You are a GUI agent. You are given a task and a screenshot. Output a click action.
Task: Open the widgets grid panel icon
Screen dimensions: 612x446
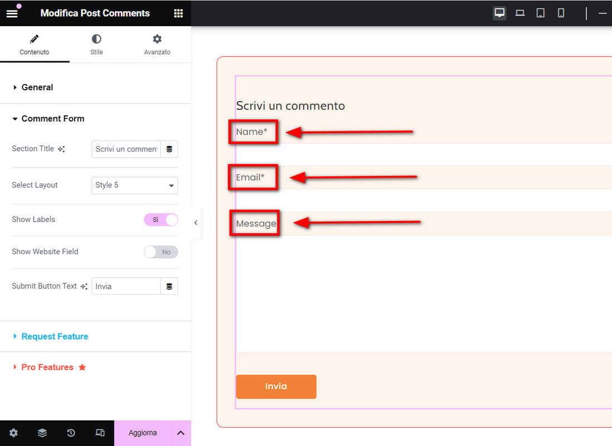pos(178,13)
